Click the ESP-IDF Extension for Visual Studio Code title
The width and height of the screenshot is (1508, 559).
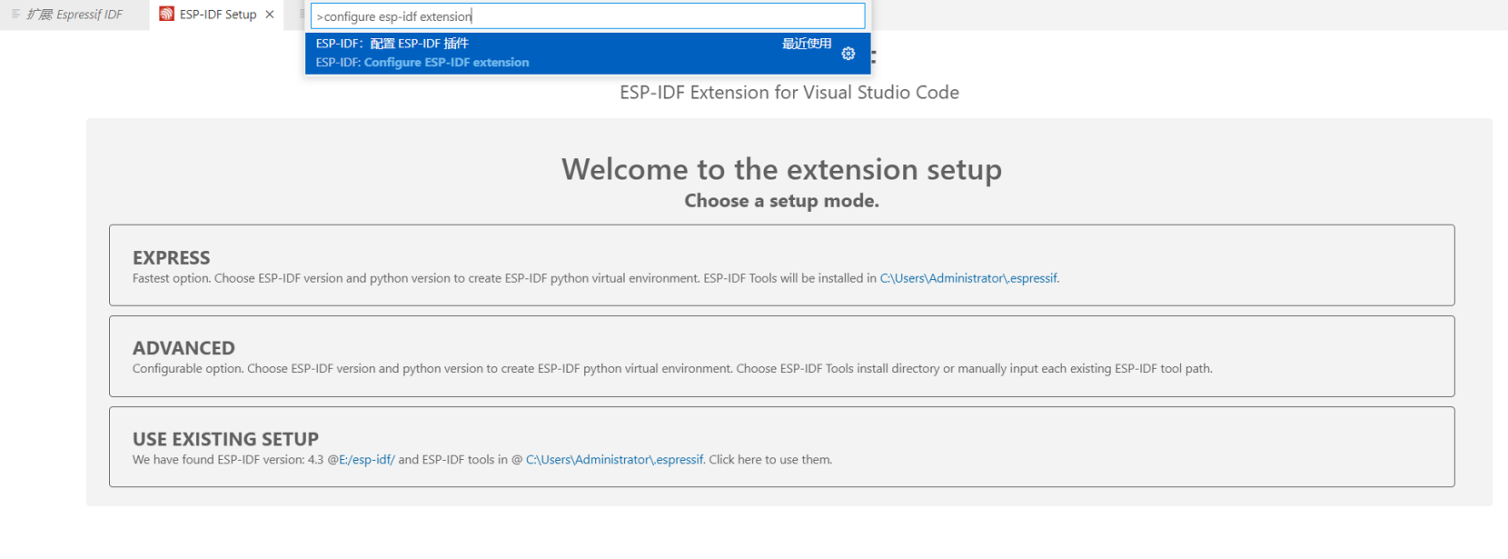point(789,93)
